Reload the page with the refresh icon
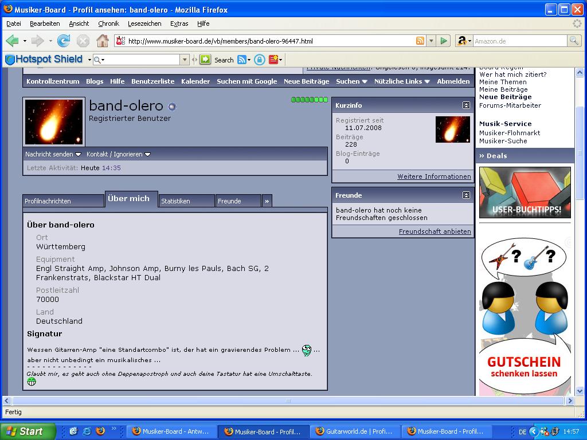This screenshot has height=440, width=587. (x=64, y=41)
